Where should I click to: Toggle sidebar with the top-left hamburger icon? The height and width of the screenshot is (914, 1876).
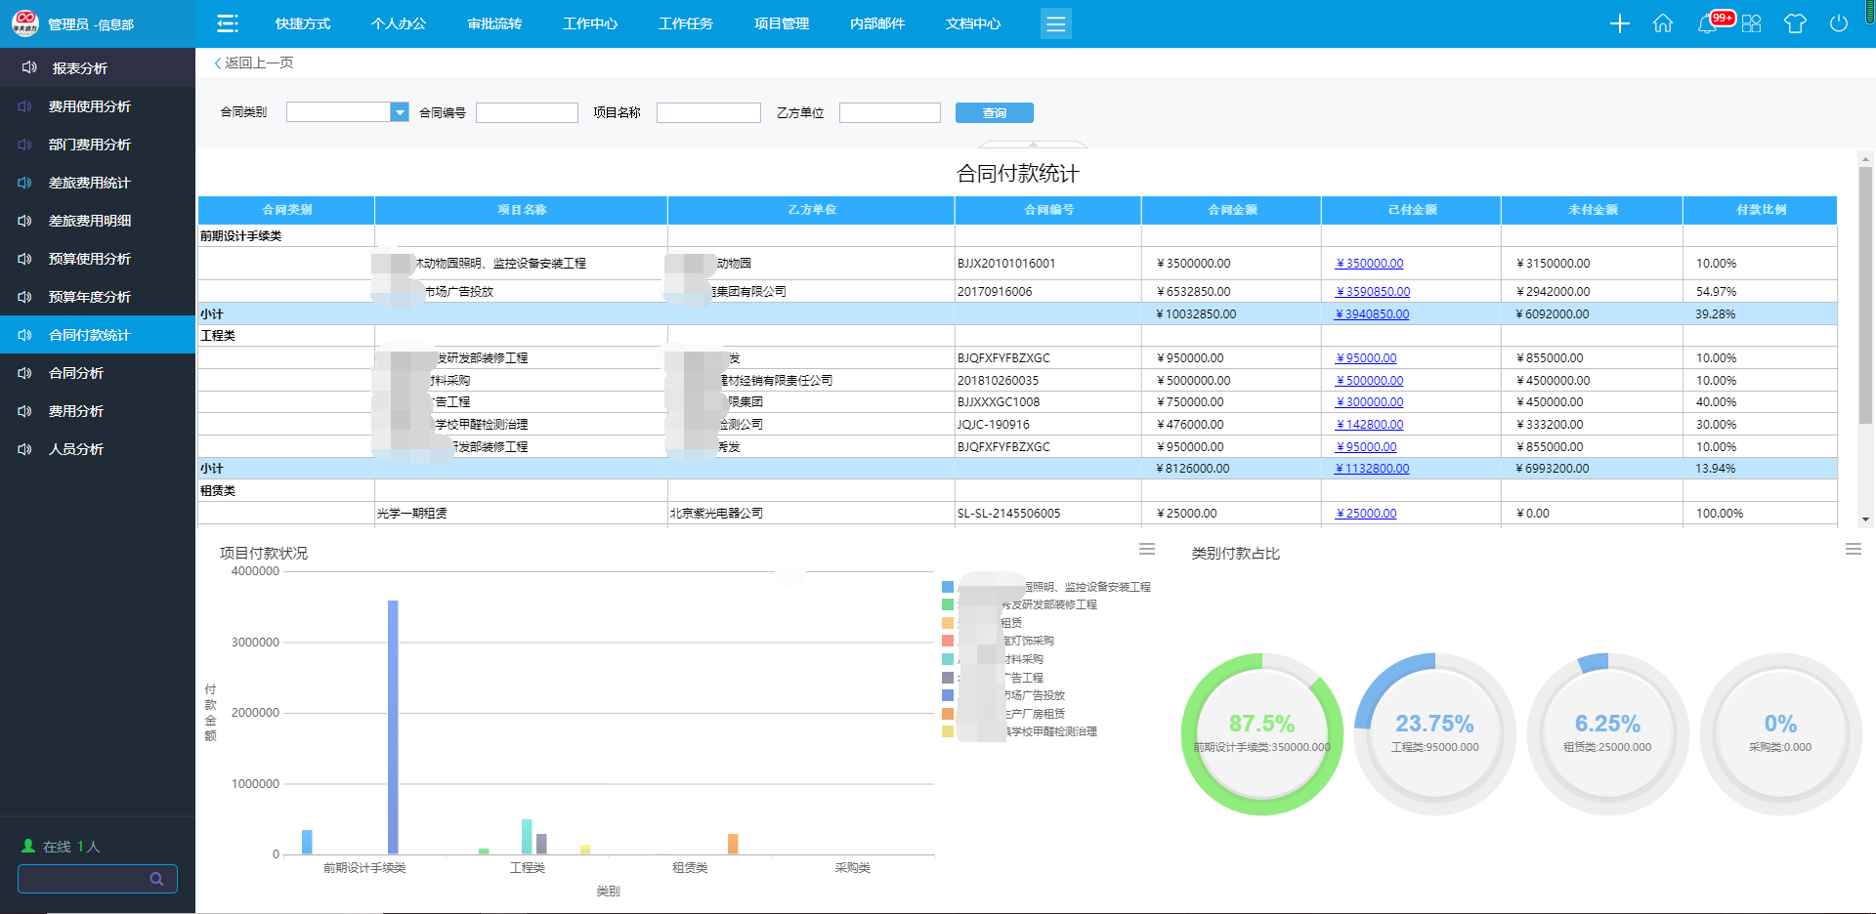click(228, 23)
